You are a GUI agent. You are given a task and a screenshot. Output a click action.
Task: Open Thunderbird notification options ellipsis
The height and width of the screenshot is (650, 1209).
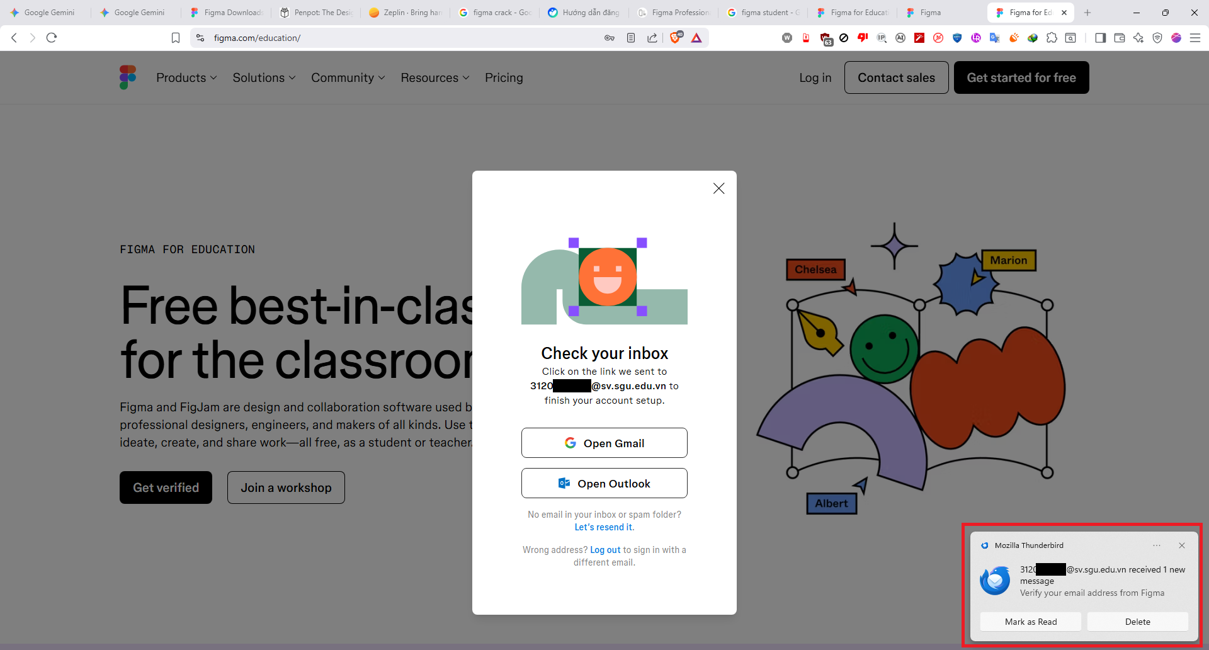1157,545
